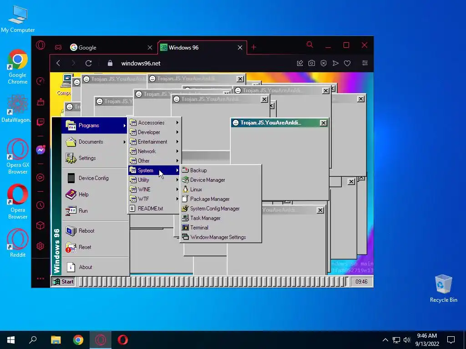
Task: Expand Documents in Start menu
Action: pyautogui.click(x=95, y=142)
